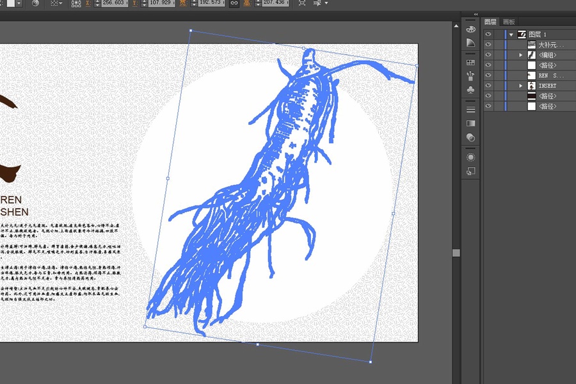Open dropdown beside isolate object icon
The image size is (576, 384).
coord(326,3)
